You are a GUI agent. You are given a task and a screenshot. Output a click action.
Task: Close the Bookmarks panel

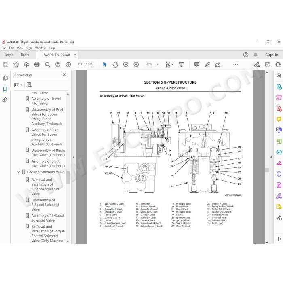pyautogui.click(x=64, y=75)
